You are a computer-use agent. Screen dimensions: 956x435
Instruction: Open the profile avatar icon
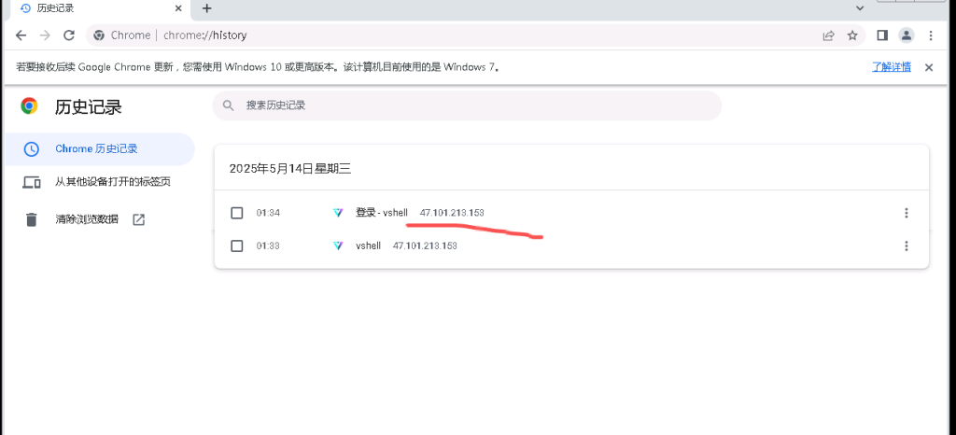pos(906,35)
